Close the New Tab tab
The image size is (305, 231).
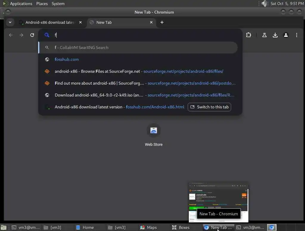tap(151, 22)
